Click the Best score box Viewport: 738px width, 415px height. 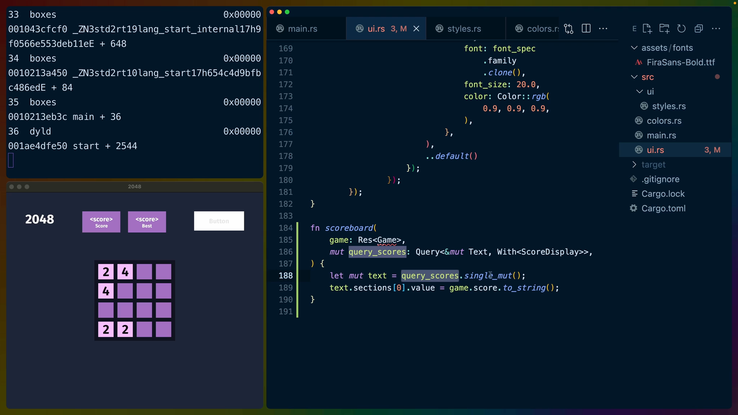click(147, 222)
